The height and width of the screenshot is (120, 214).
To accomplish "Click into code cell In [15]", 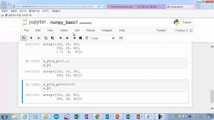I will 114,63.
